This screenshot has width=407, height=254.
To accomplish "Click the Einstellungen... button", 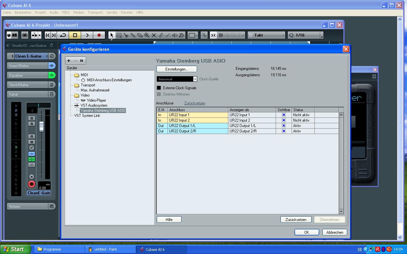I will click(177, 69).
